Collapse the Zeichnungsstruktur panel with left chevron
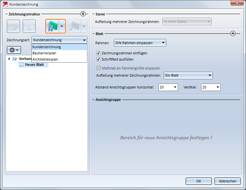This screenshot has width=246, height=190. click(x=83, y=14)
